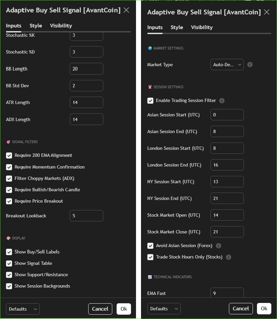The height and width of the screenshot is (319, 277).
Task: Click info icon next to Avoid Asian Session
Action: (219, 246)
